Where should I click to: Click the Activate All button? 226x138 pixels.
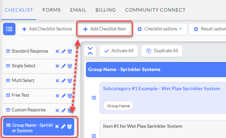coord(118,51)
